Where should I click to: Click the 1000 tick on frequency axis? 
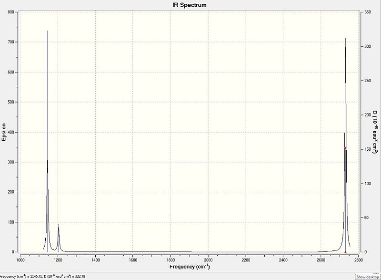pyautogui.click(x=20, y=260)
